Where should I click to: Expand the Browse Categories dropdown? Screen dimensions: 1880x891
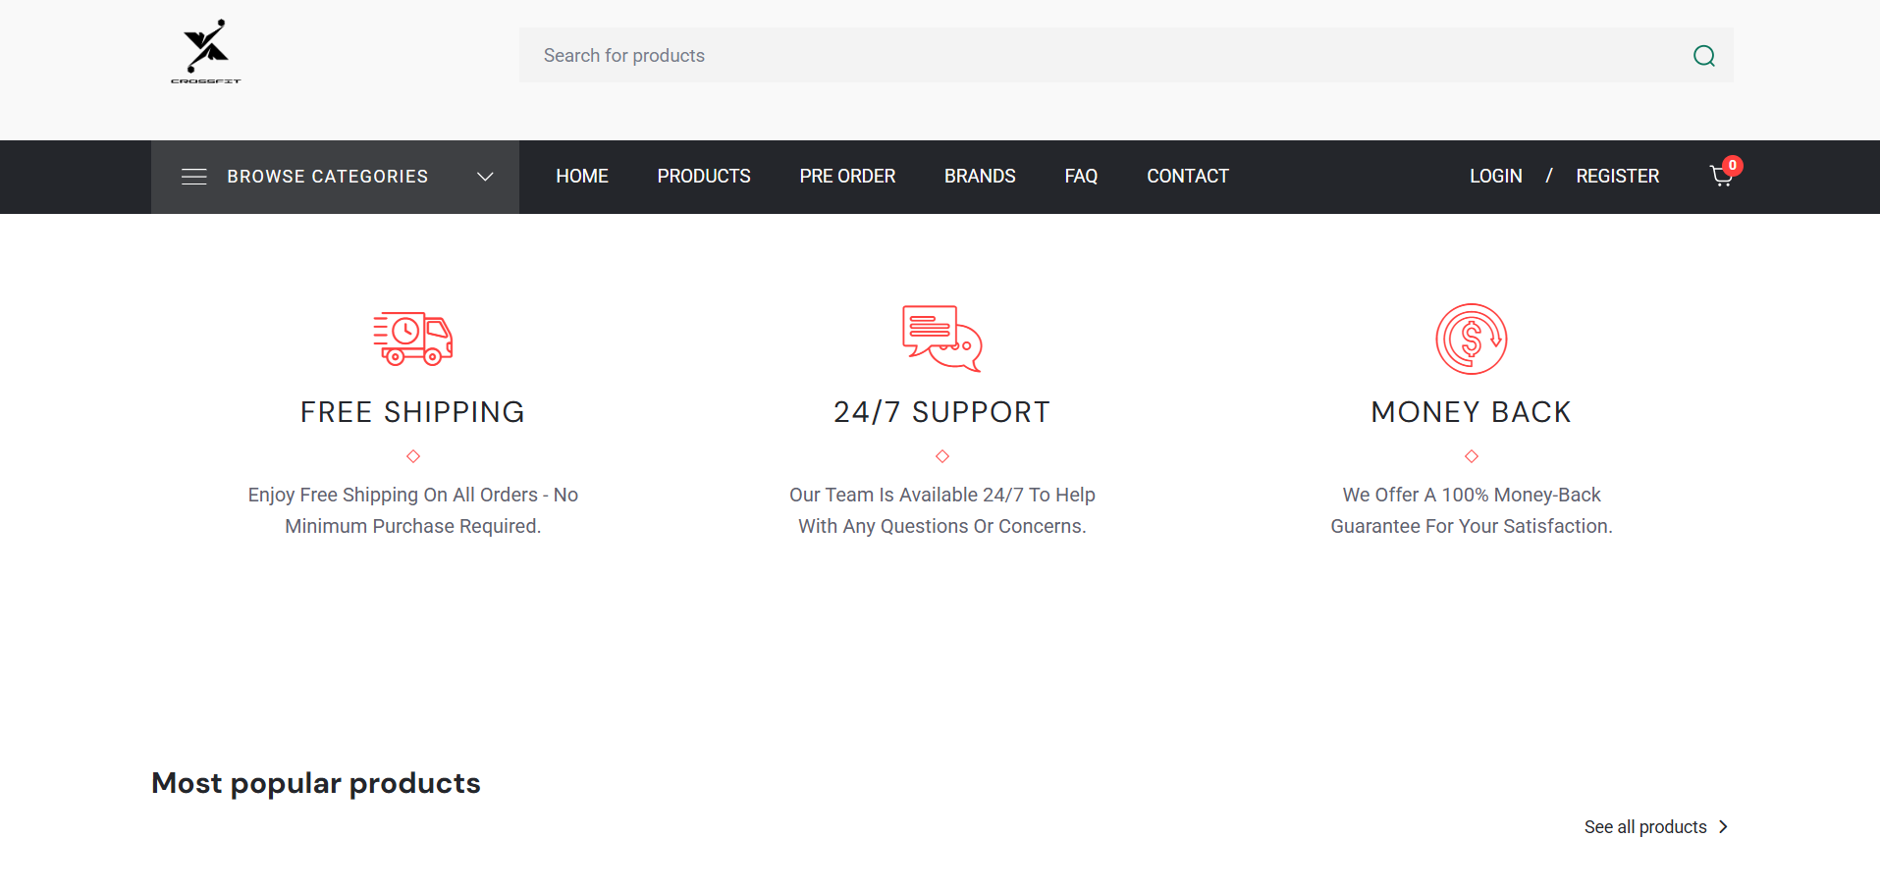pos(328,177)
